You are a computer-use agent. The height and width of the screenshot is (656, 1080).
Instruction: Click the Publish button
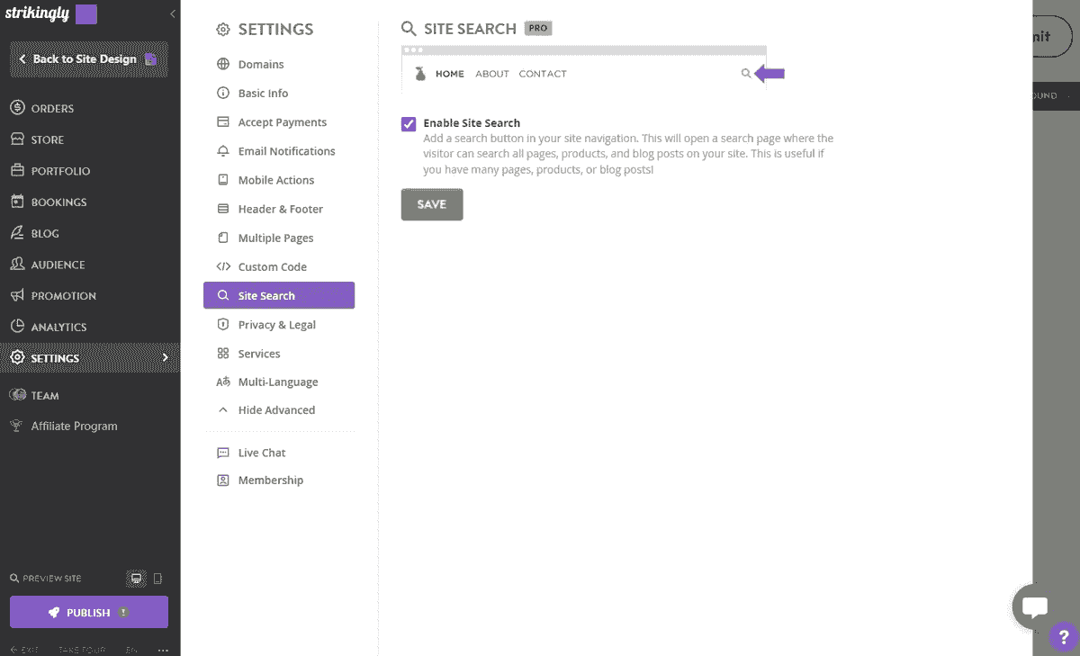[x=89, y=612]
